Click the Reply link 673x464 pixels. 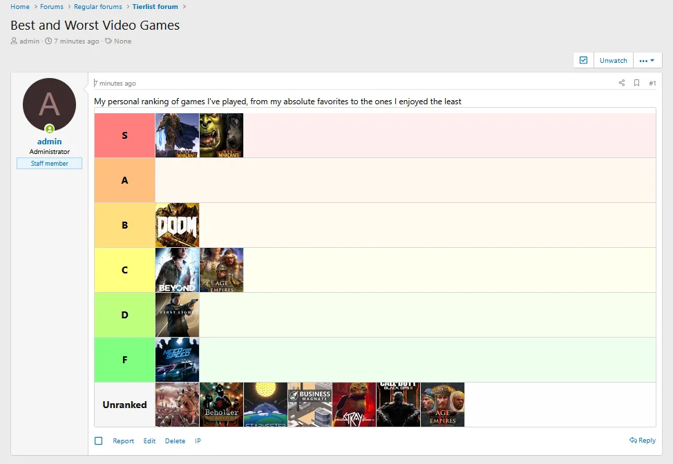(643, 441)
